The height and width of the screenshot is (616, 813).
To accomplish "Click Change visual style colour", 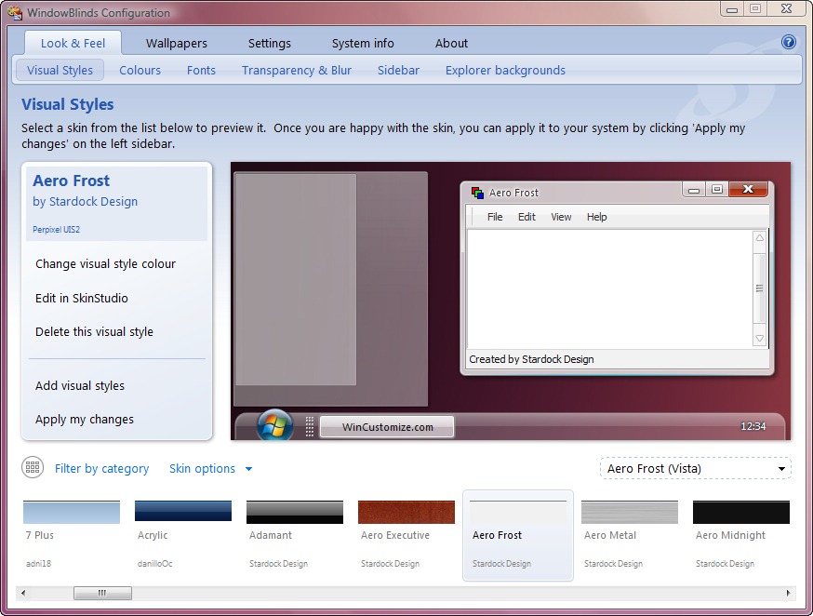I will click(105, 264).
